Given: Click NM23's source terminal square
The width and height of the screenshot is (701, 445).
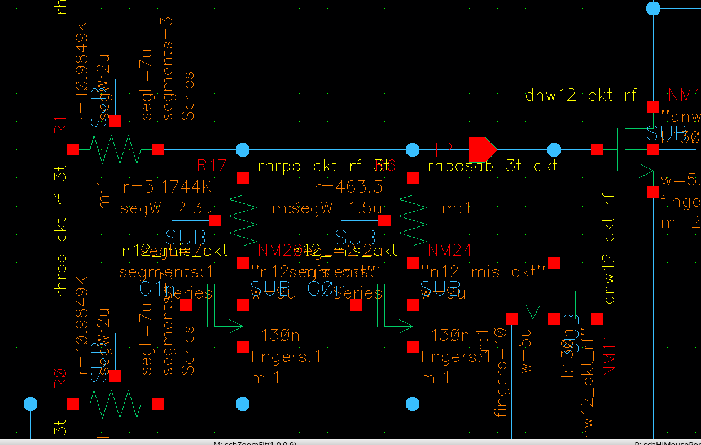Looking at the screenshot, I should coord(243,348).
